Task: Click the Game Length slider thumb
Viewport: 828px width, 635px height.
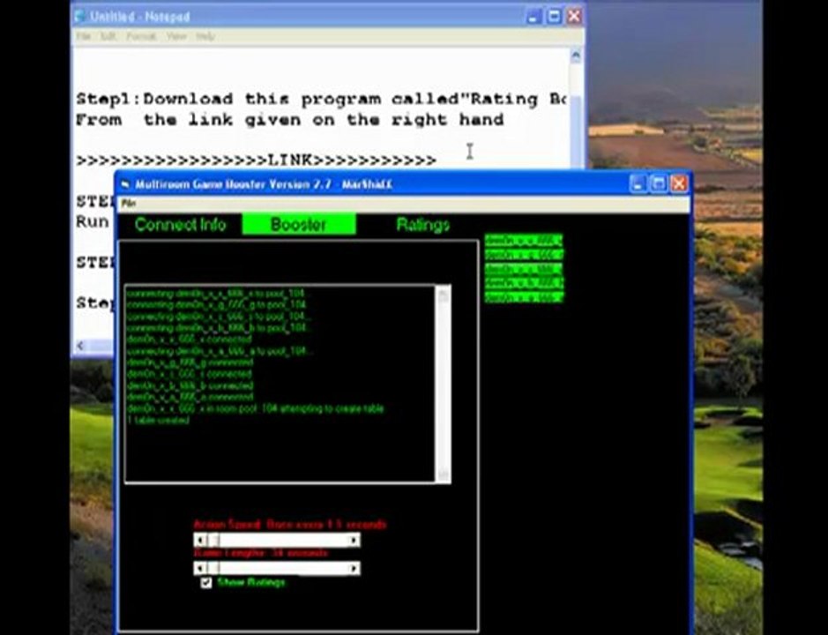Action: [213, 568]
